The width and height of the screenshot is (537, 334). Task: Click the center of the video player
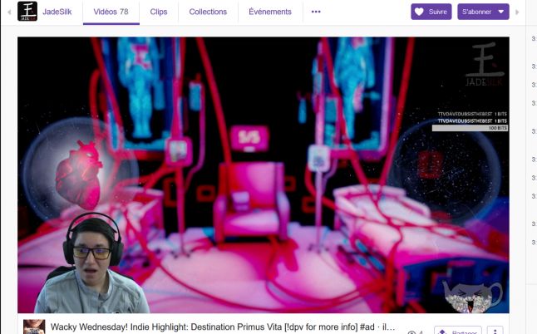263,174
